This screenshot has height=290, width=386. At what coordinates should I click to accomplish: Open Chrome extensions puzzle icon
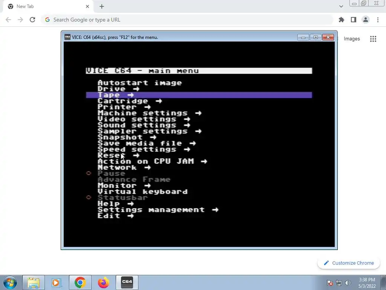(342, 20)
